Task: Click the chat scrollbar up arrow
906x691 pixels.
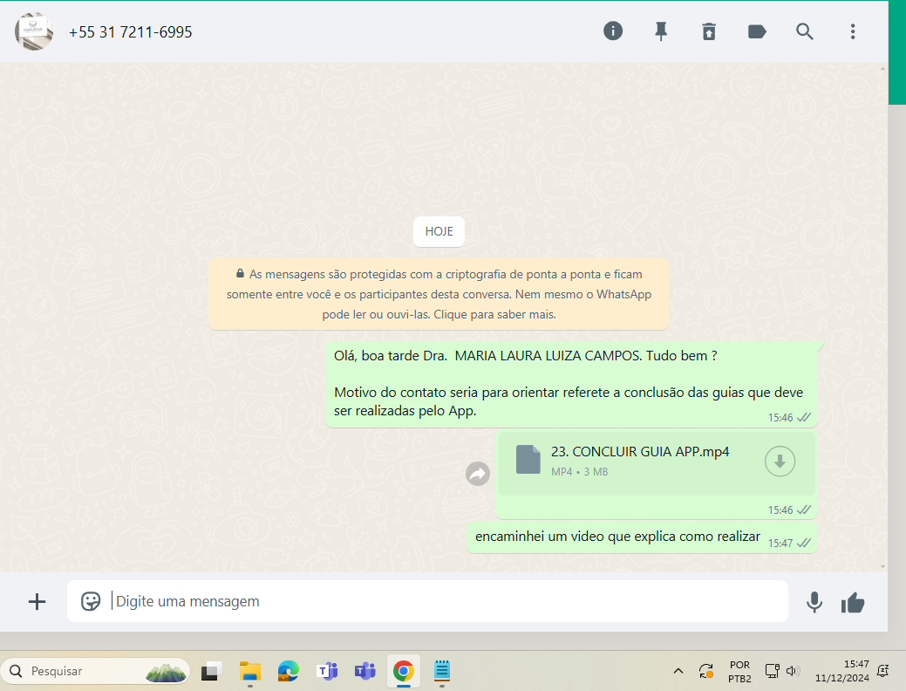Action: click(882, 68)
